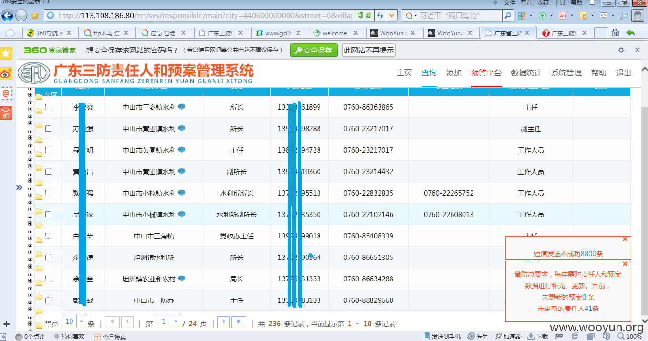This screenshot has width=648, height=341.
Task: Click 发送到手机 in the status bar
Action: 442,336
